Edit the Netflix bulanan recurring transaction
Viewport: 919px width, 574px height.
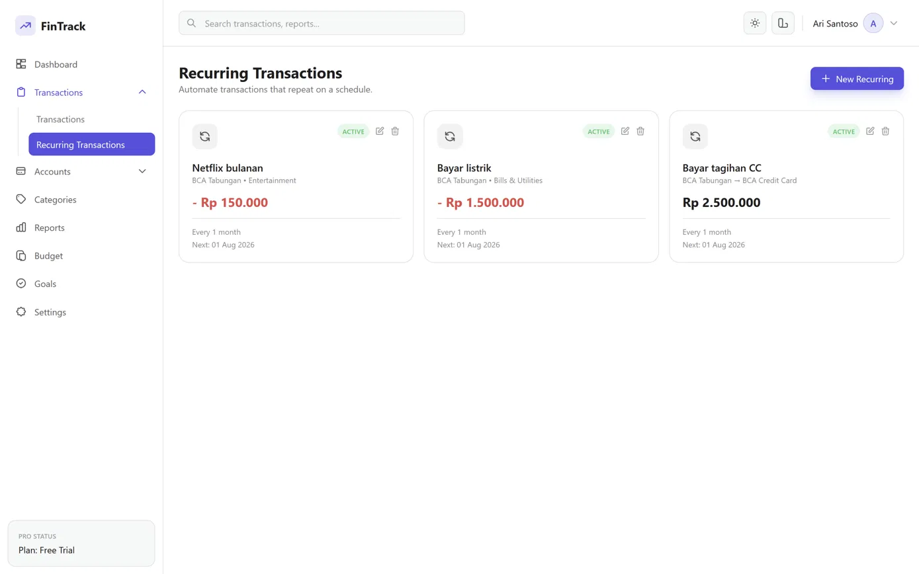coord(380,131)
